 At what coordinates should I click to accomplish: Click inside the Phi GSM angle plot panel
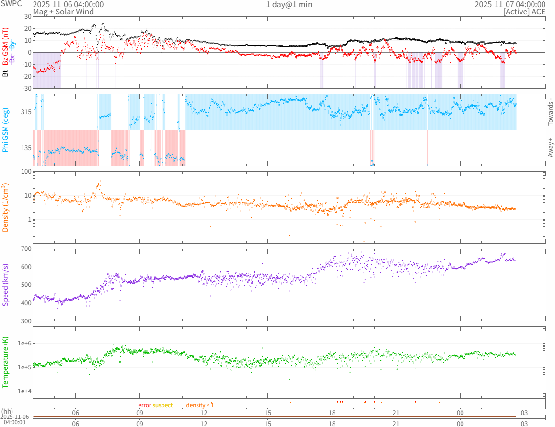click(x=289, y=130)
